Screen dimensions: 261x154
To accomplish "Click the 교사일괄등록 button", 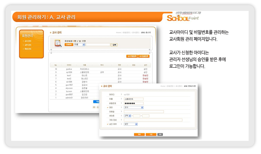I will click(144, 56).
